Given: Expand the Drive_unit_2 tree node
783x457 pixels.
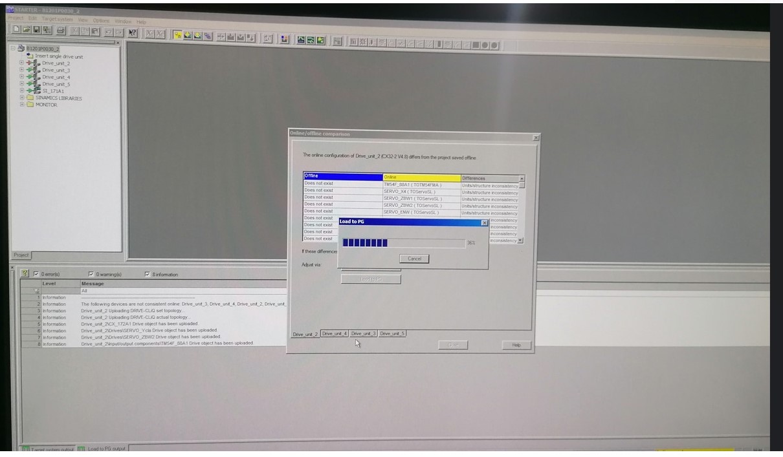Looking at the screenshot, I should pyautogui.click(x=21, y=63).
